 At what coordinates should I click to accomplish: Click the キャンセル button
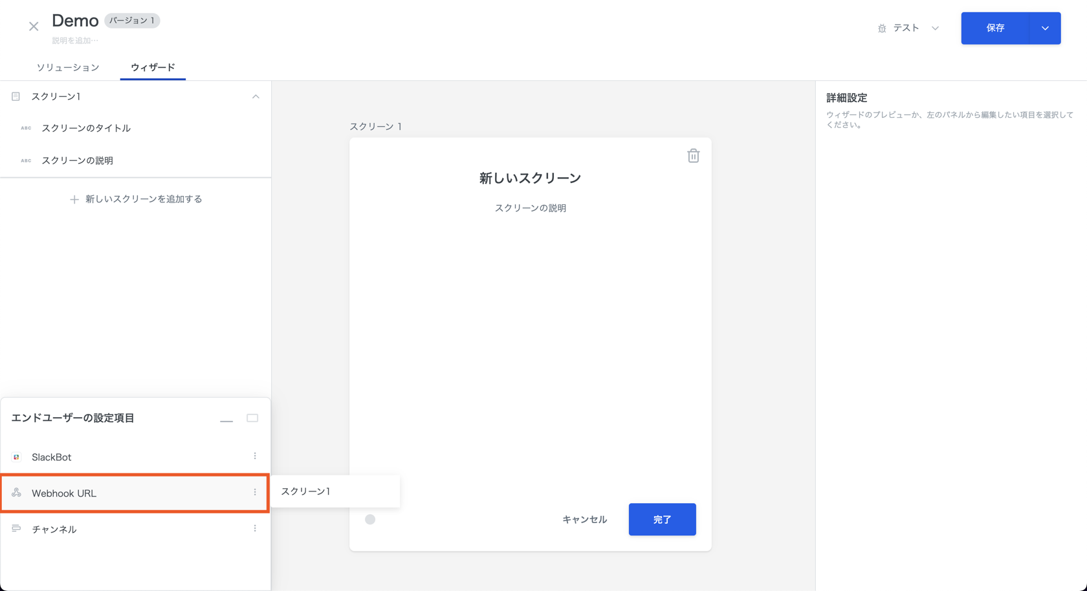click(x=584, y=519)
